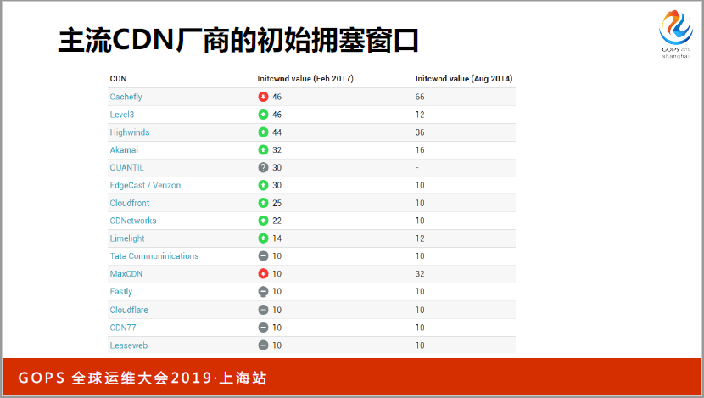The width and height of the screenshot is (704, 398).
Task: Open the Cloudflare CDN link
Action: pyautogui.click(x=129, y=310)
